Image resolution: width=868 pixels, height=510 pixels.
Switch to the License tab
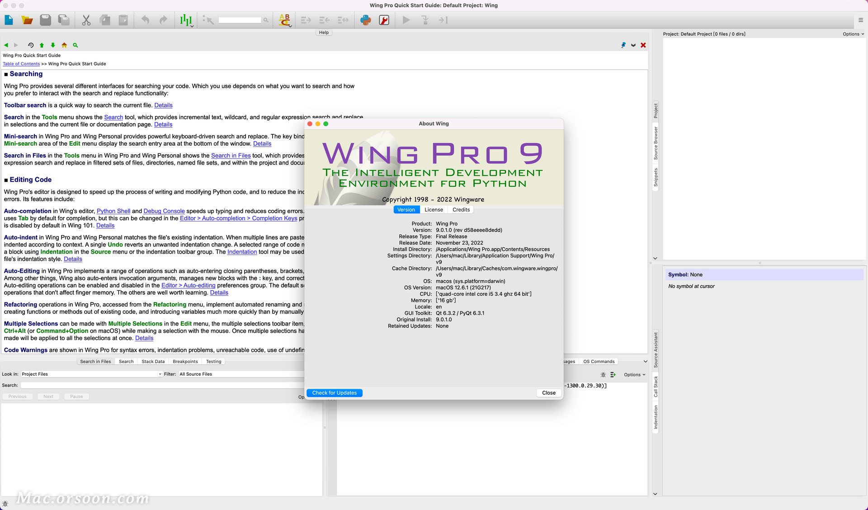433,209
